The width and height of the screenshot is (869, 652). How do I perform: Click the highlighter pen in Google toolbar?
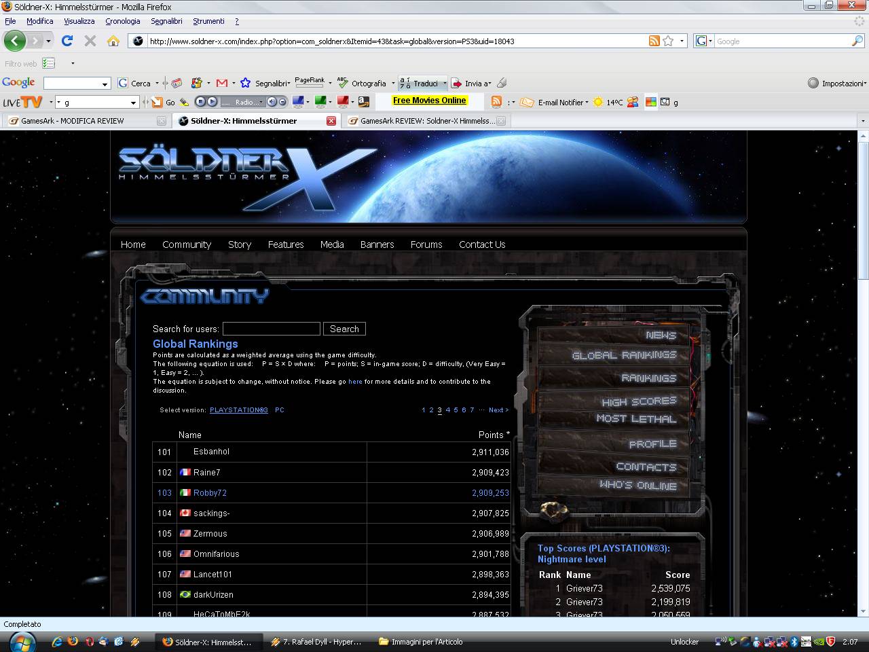pos(502,83)
